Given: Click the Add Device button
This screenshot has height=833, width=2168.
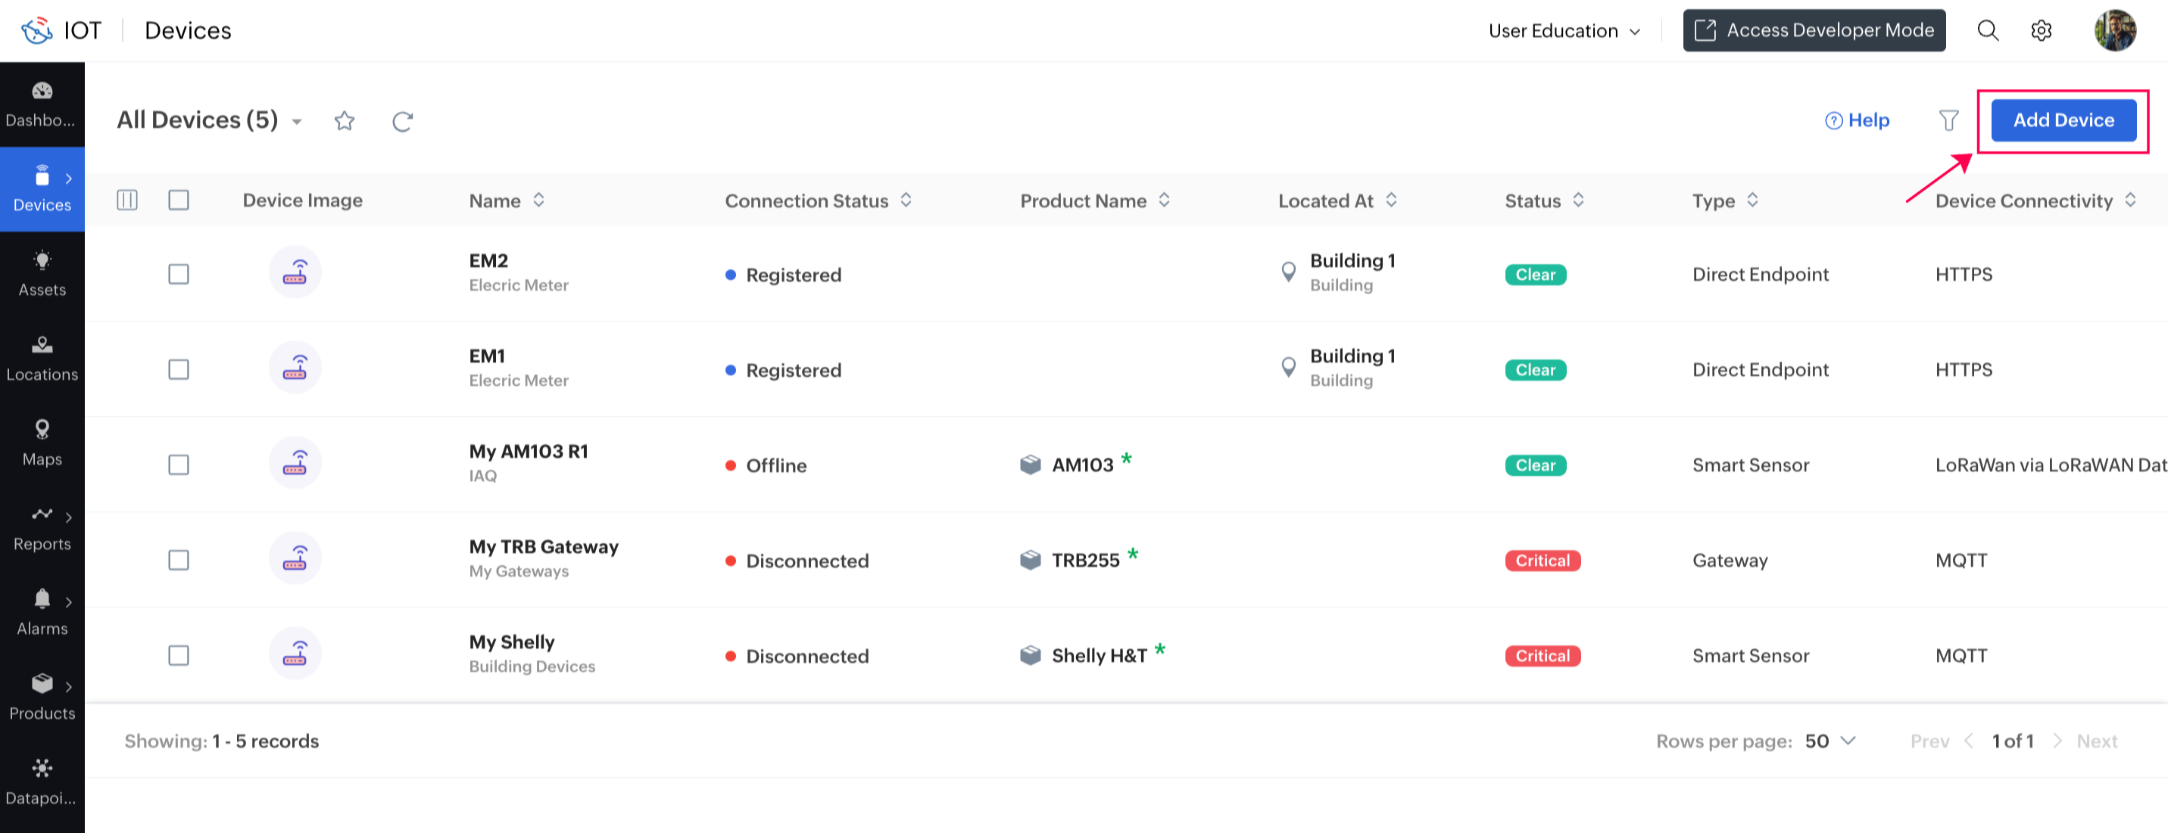Looking at the screenshot, I should pos(2063,120).
